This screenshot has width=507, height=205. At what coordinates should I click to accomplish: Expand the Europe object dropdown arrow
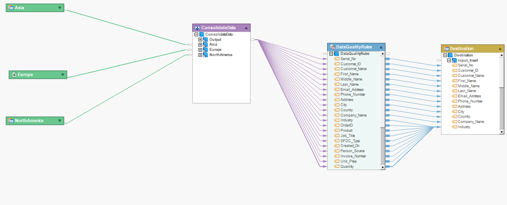63,74
